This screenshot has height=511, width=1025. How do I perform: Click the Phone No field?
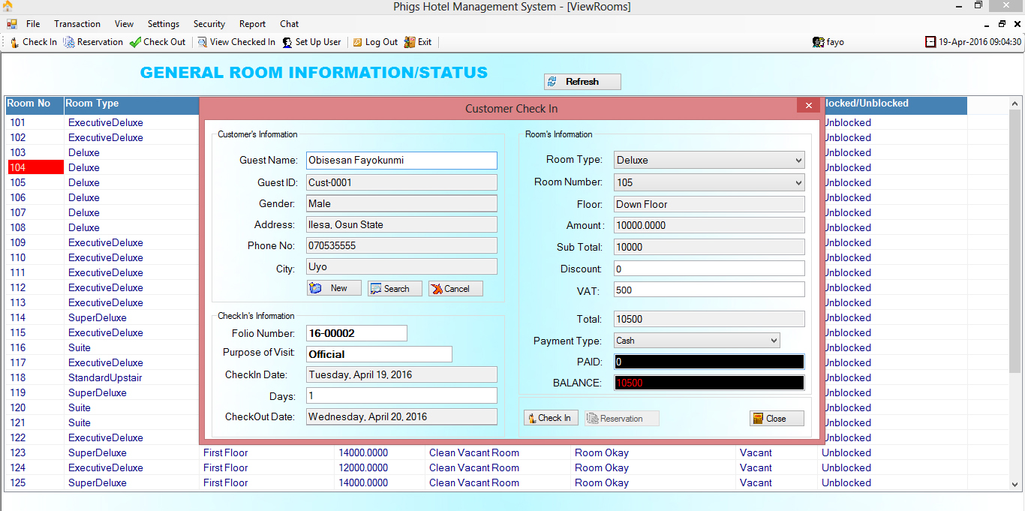(x=401, y=245)
